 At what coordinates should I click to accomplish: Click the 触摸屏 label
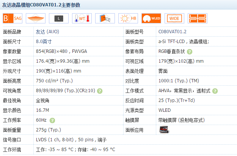tap(132, 120)
